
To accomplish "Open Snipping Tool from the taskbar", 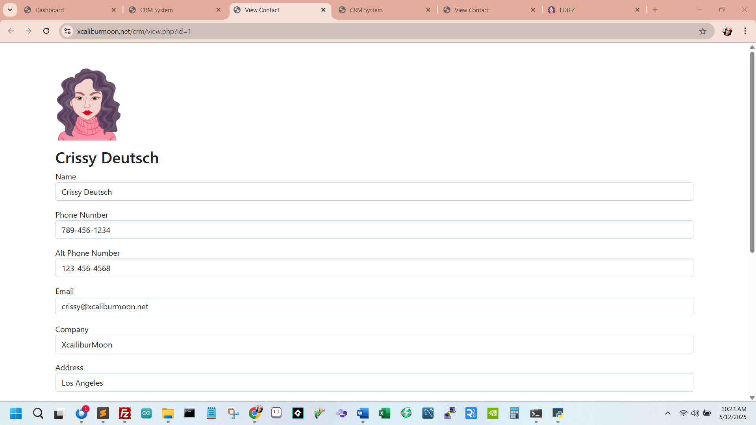I will [x=233, y=413].
